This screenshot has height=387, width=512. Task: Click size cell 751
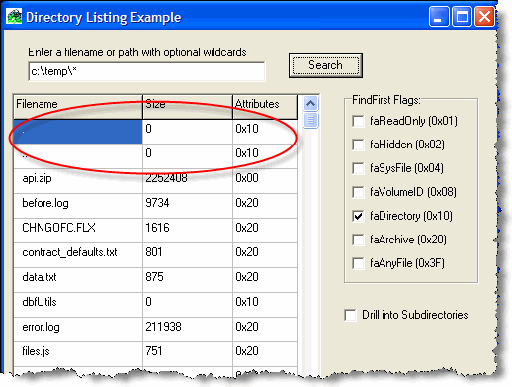tap(188, 354)
